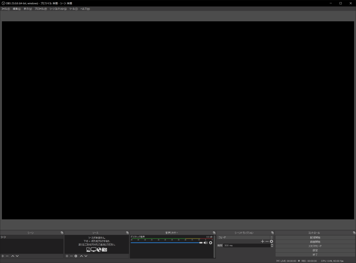Click the audio mixer vertical scrollbar
The height and width of the screenshot is (263, 356).
(x=214, y=246)
